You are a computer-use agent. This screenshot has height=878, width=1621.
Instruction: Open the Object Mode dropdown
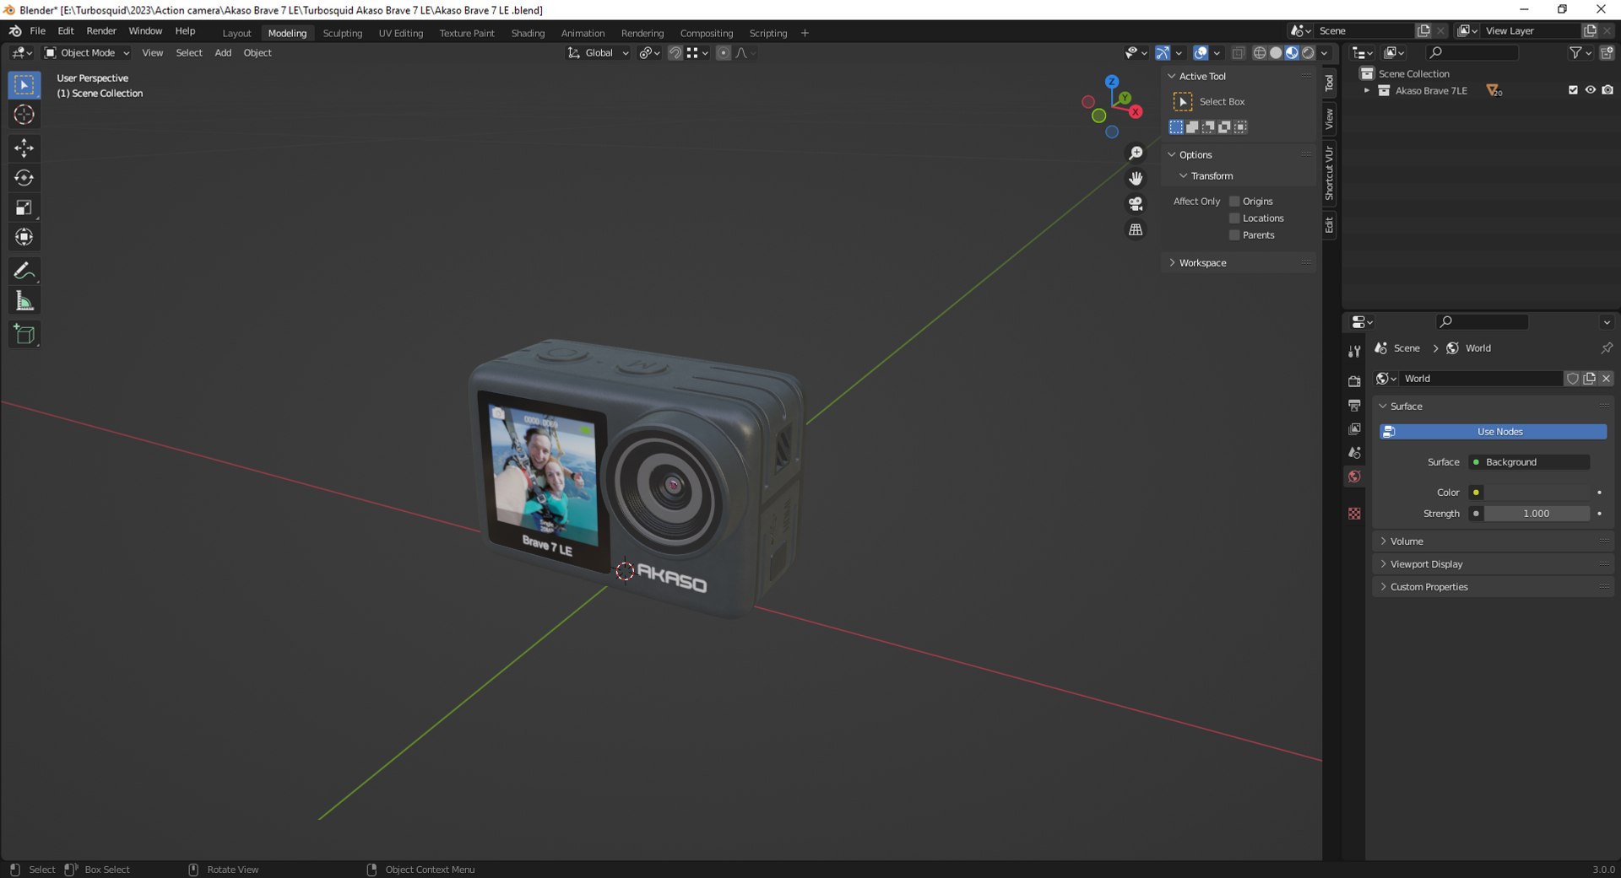[87, 53]
